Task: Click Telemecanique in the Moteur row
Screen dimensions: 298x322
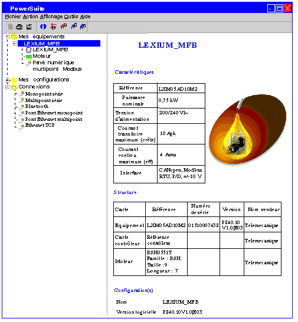Action: (x=261, y=262)
